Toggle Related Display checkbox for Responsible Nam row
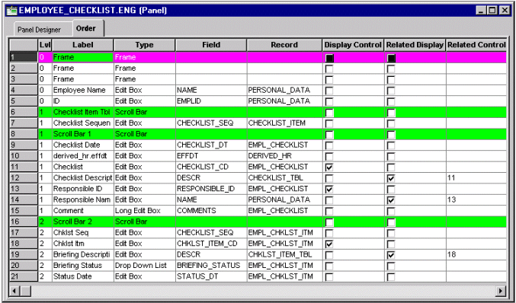516x303 pixels. (390, 200)
